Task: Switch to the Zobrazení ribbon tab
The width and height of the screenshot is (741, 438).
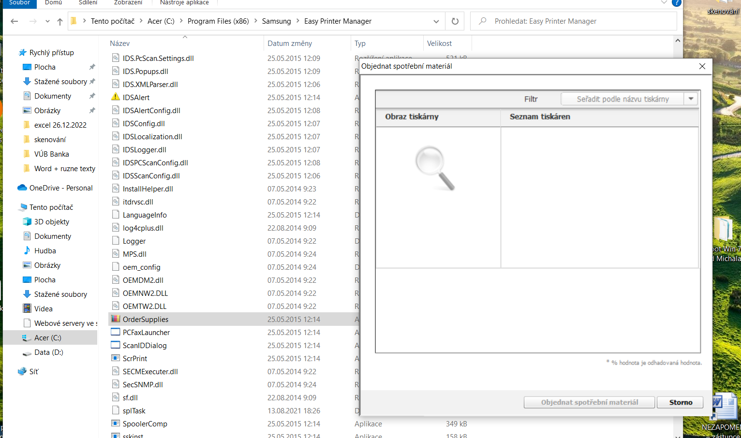Action: (128, 3)
